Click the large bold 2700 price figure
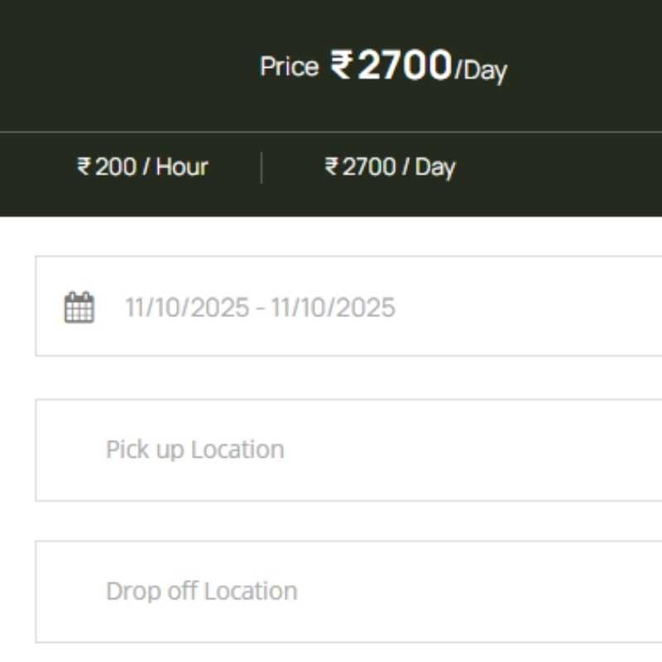Image resolution: width=662 pixels, height=662 pixels. click(x=405, y=65)
